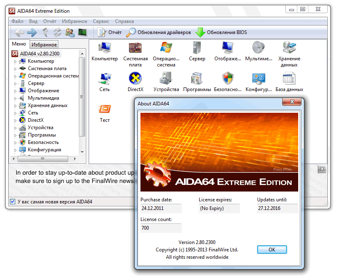Dismiss the newsletter banner with X
This screenshot has width=338, height=276.
point(322,169)
